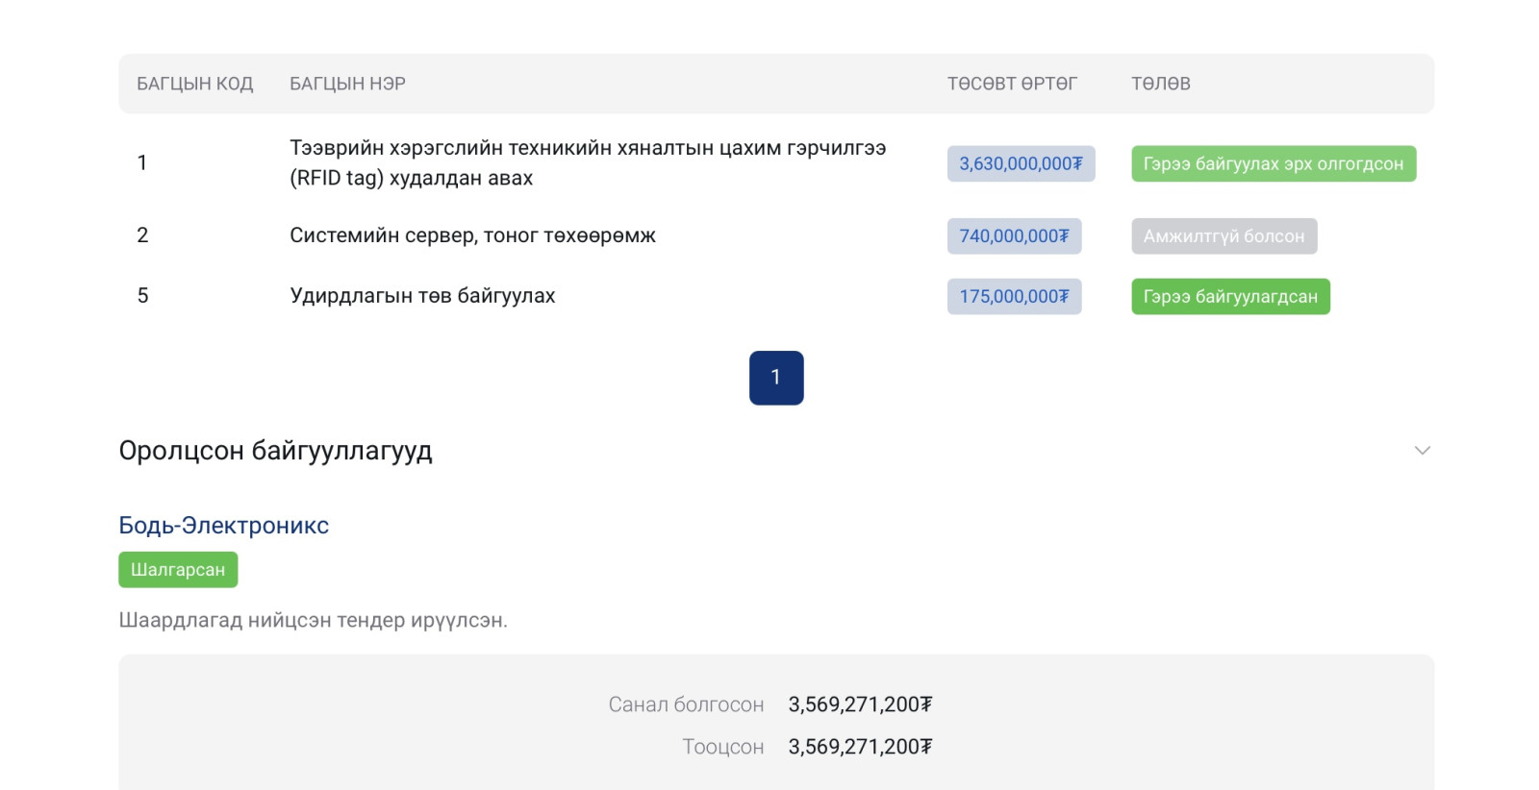
Task: Click the Оролцсон байгууллагууд section heading
Action: coord(275,451)
